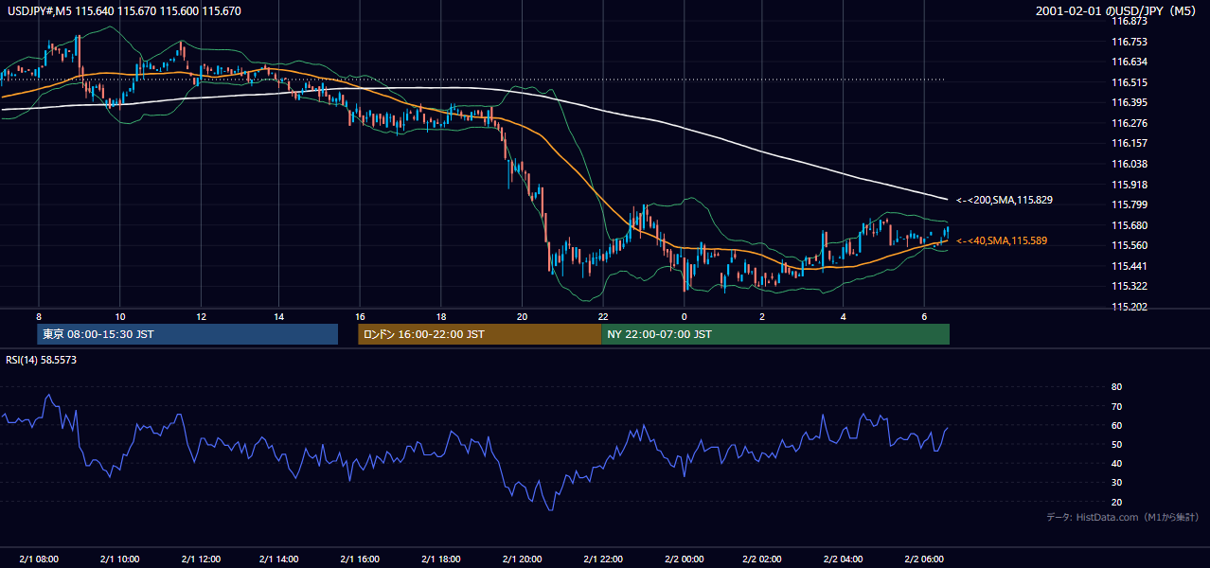
Task: Click hour label 4 under the price chart
Action: [843, 316]
